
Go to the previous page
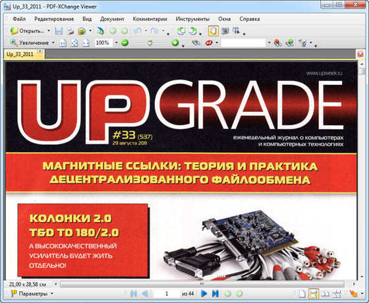[145, 293]
